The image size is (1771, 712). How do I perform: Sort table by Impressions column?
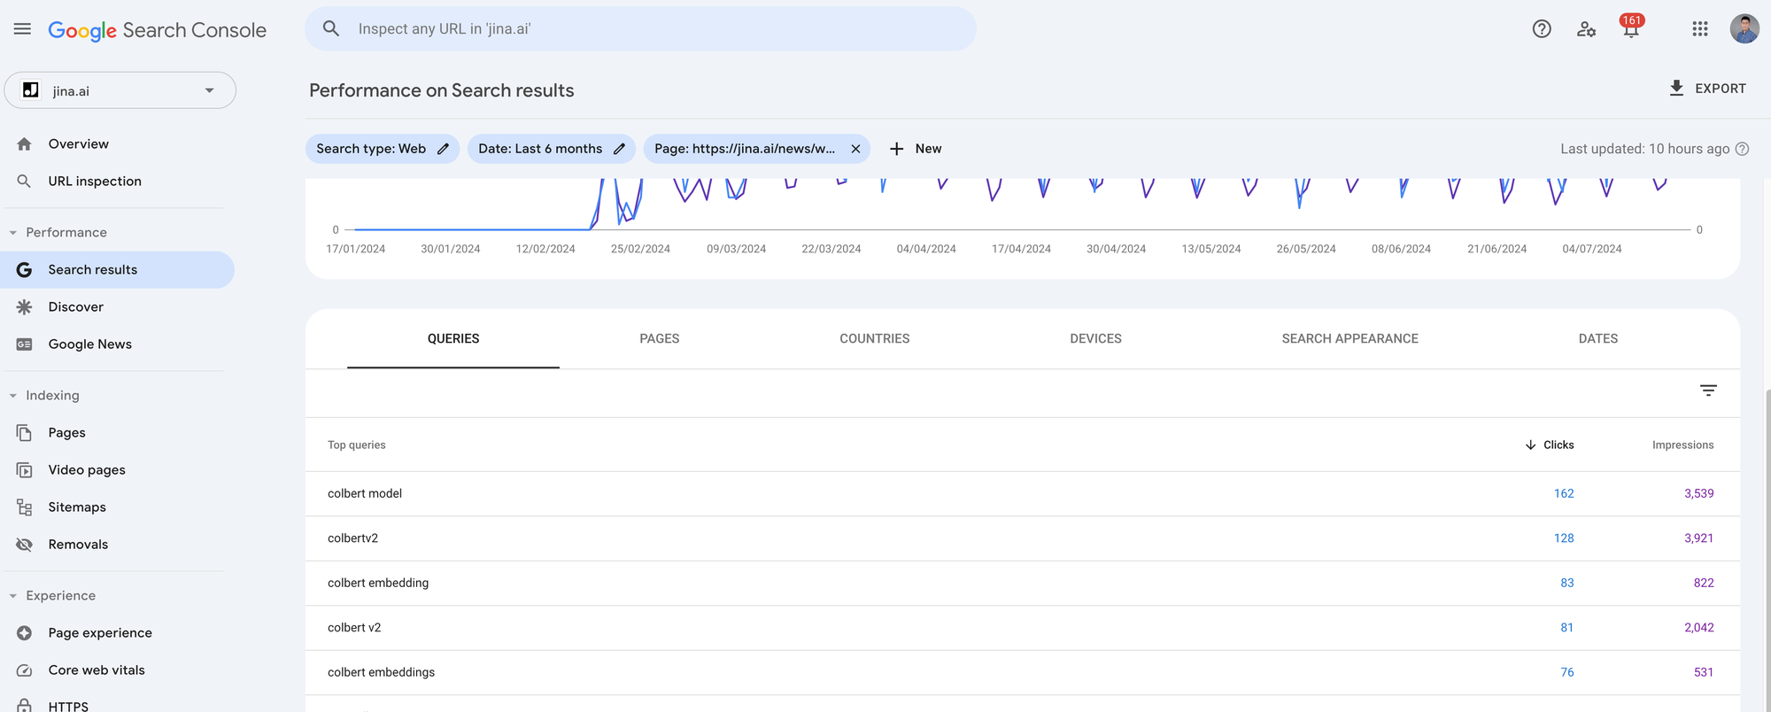coord(1682,445)
